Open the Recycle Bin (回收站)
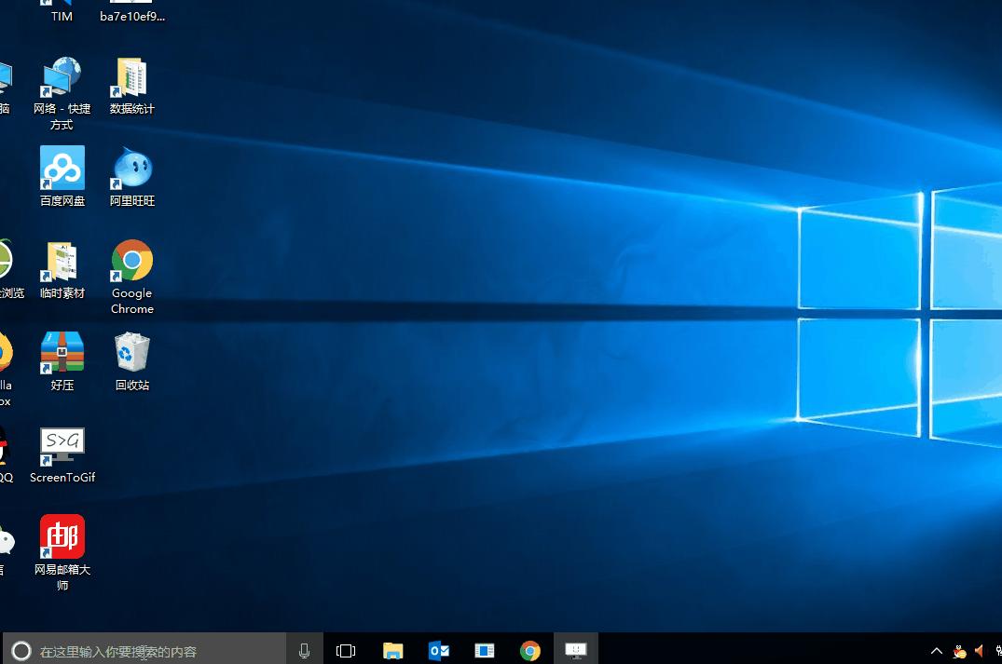This screenshot has width=1002, height=664. click(x=131, y=351)
